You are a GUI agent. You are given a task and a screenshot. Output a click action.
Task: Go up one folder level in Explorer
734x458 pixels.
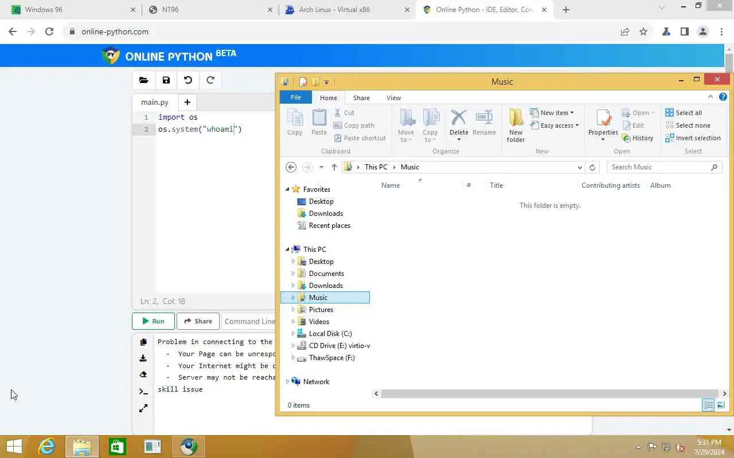point(334,167)
